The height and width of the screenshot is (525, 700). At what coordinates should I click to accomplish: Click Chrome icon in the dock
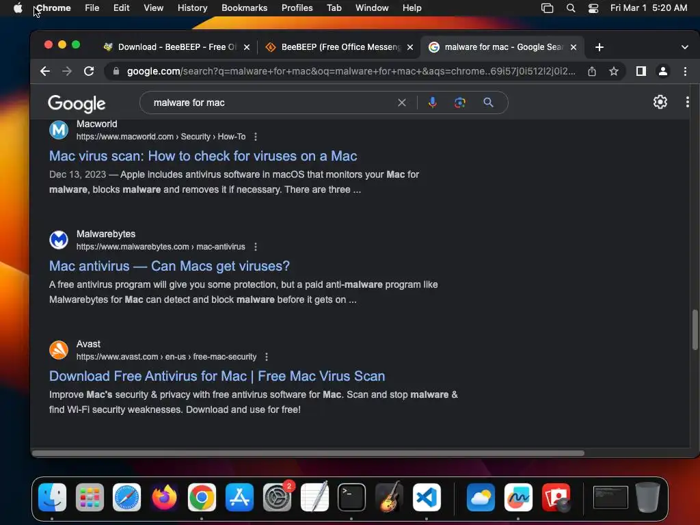[202, 498]
